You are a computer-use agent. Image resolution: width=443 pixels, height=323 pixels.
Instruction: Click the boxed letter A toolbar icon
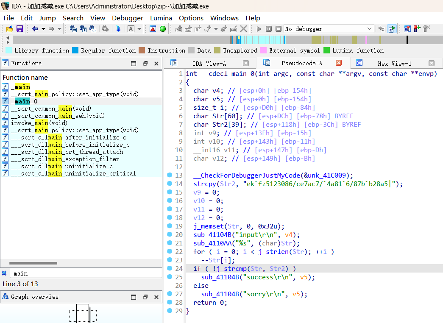(131, 29)
